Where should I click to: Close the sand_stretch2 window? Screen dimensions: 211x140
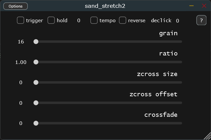click(204, 6)
